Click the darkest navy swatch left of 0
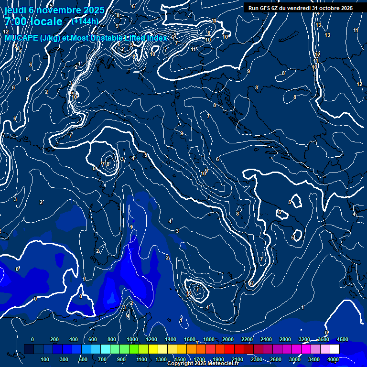 29,349
